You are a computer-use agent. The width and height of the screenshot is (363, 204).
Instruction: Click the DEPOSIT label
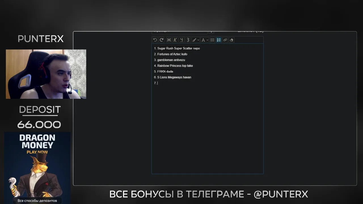40,110
